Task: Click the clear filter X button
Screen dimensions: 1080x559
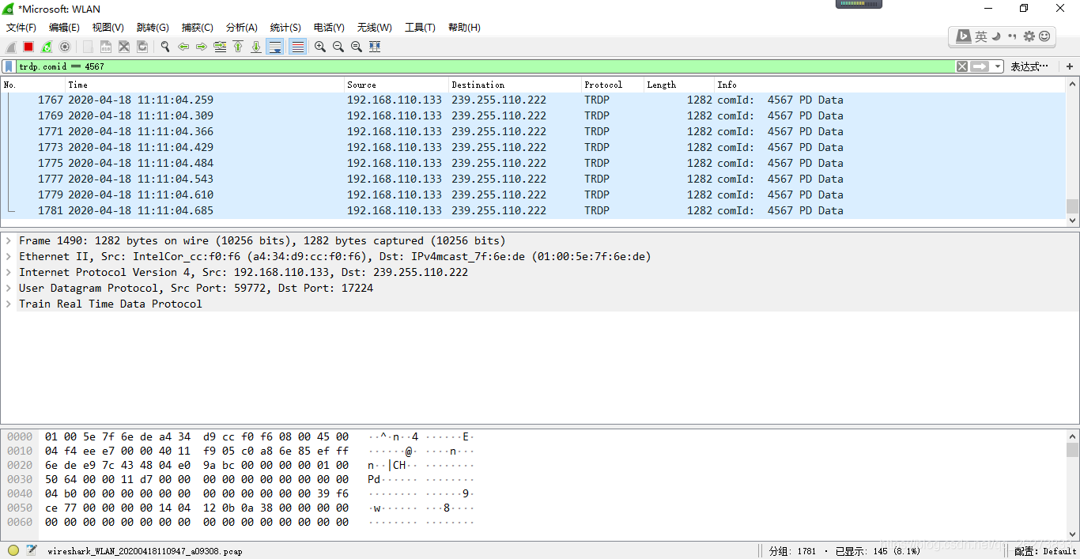Action: click(x=963, y=66)
